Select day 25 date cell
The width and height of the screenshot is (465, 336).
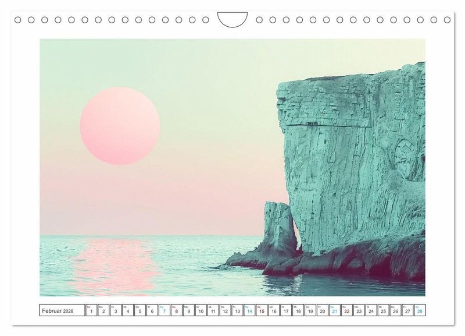383,310
